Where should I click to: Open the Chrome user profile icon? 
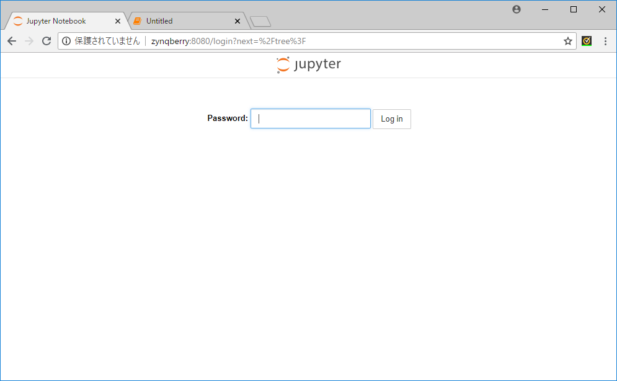click(517, 9)
